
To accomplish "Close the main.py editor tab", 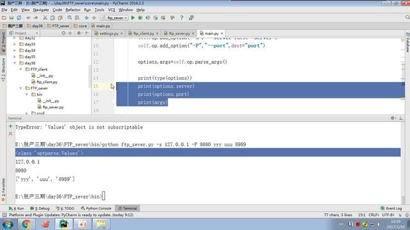I will point(222,33).
